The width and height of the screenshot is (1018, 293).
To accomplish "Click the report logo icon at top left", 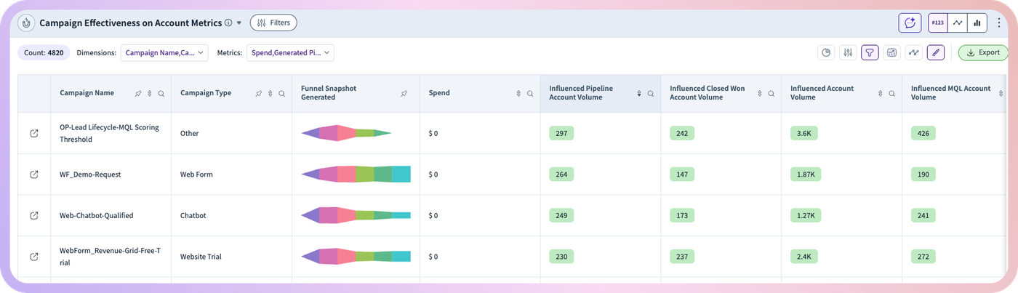I will click(26, 23).
